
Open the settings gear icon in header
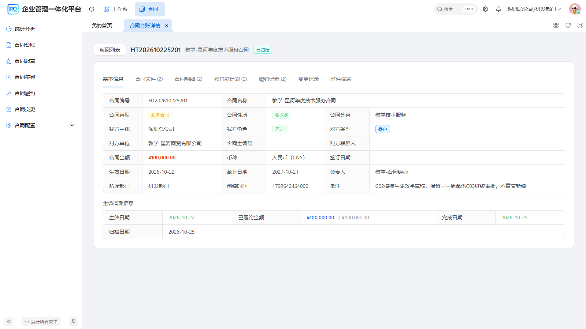(x=485, y=9)
